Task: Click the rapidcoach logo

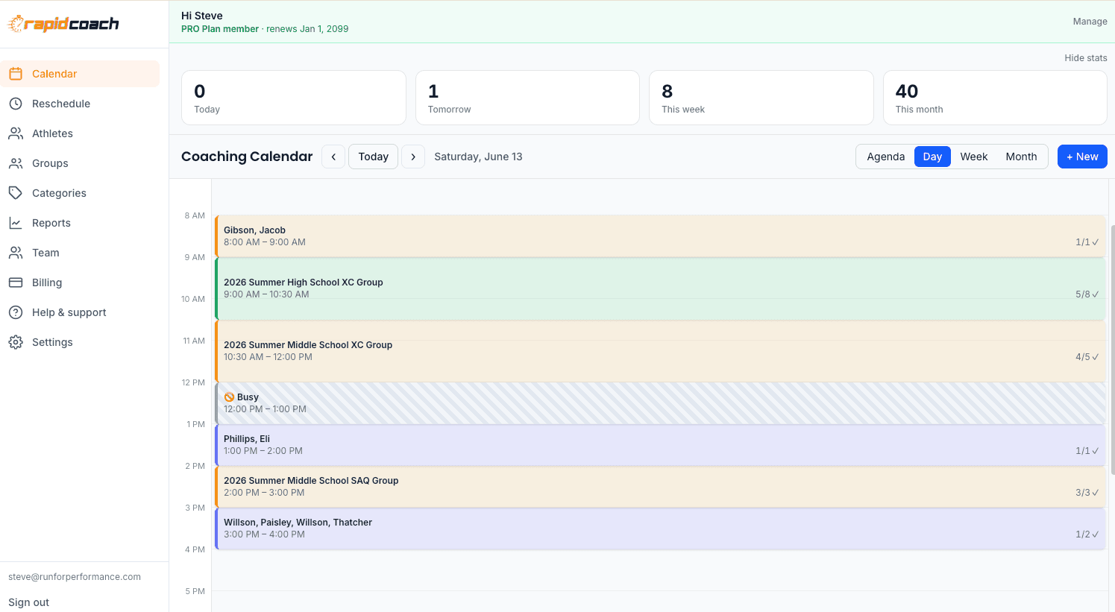Action: point(63,24)
